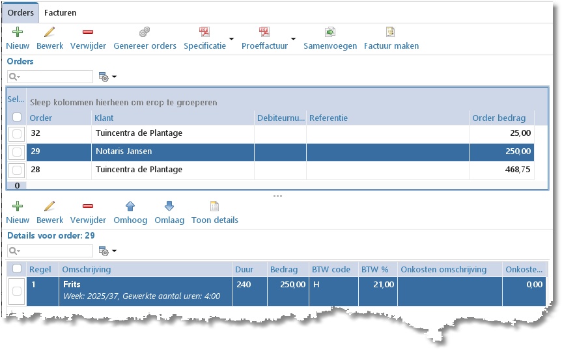Open dropdown arrow next to details grid settings
The width and height of the screenshot is (562, 351).
click(x=115, y=251)
